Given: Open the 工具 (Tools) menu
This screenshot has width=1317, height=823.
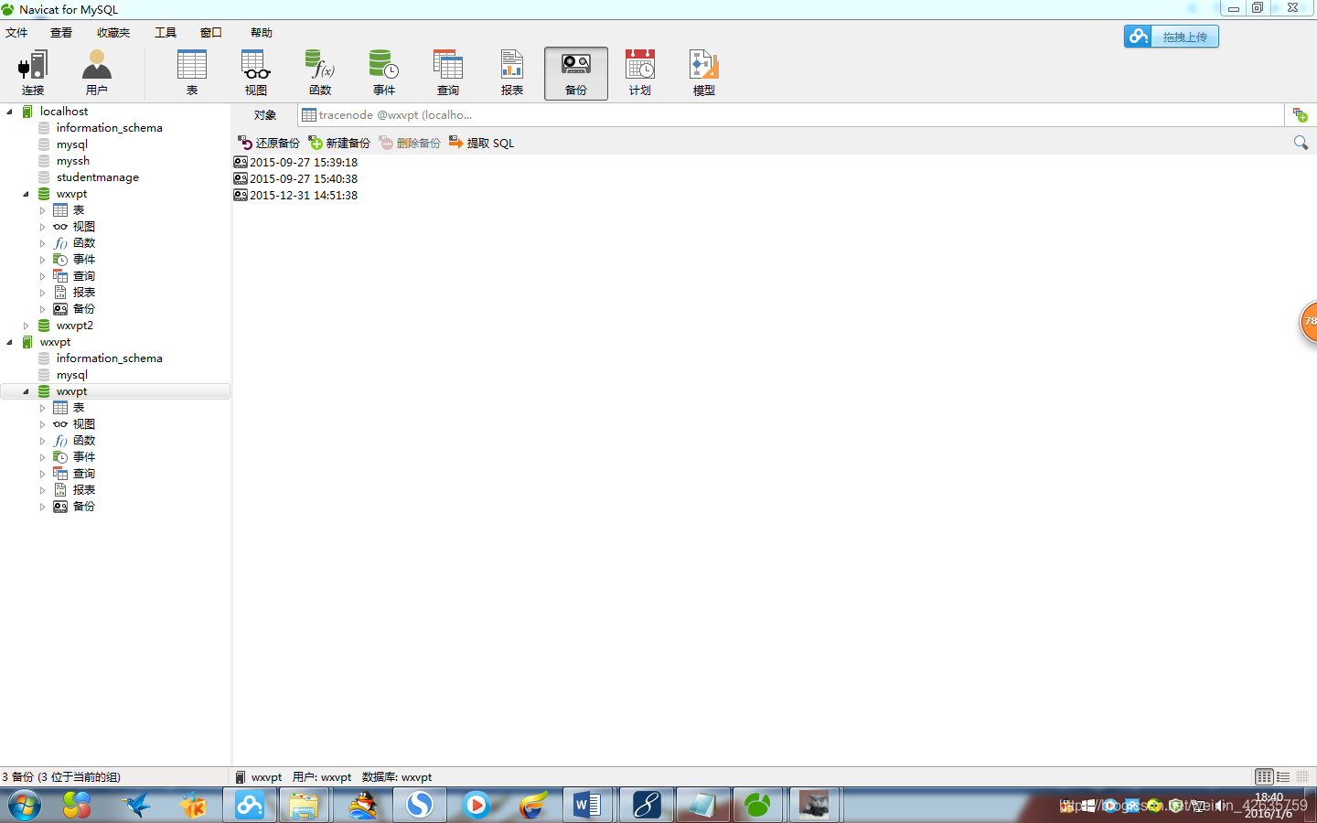Looking at the screenshot, I should (165, 32).
